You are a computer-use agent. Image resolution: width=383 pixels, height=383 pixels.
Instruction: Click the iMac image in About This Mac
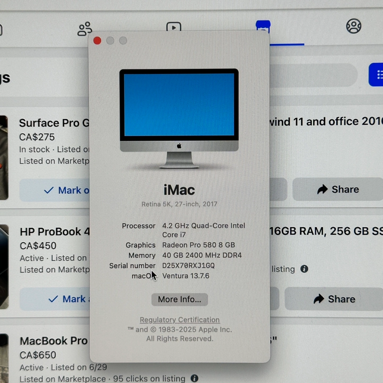point(179,119)
